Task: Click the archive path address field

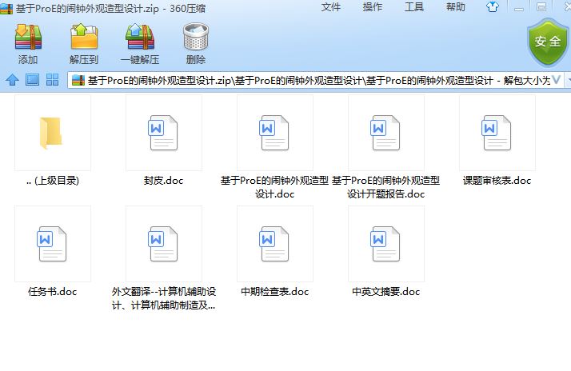Action: click(320, 81)
